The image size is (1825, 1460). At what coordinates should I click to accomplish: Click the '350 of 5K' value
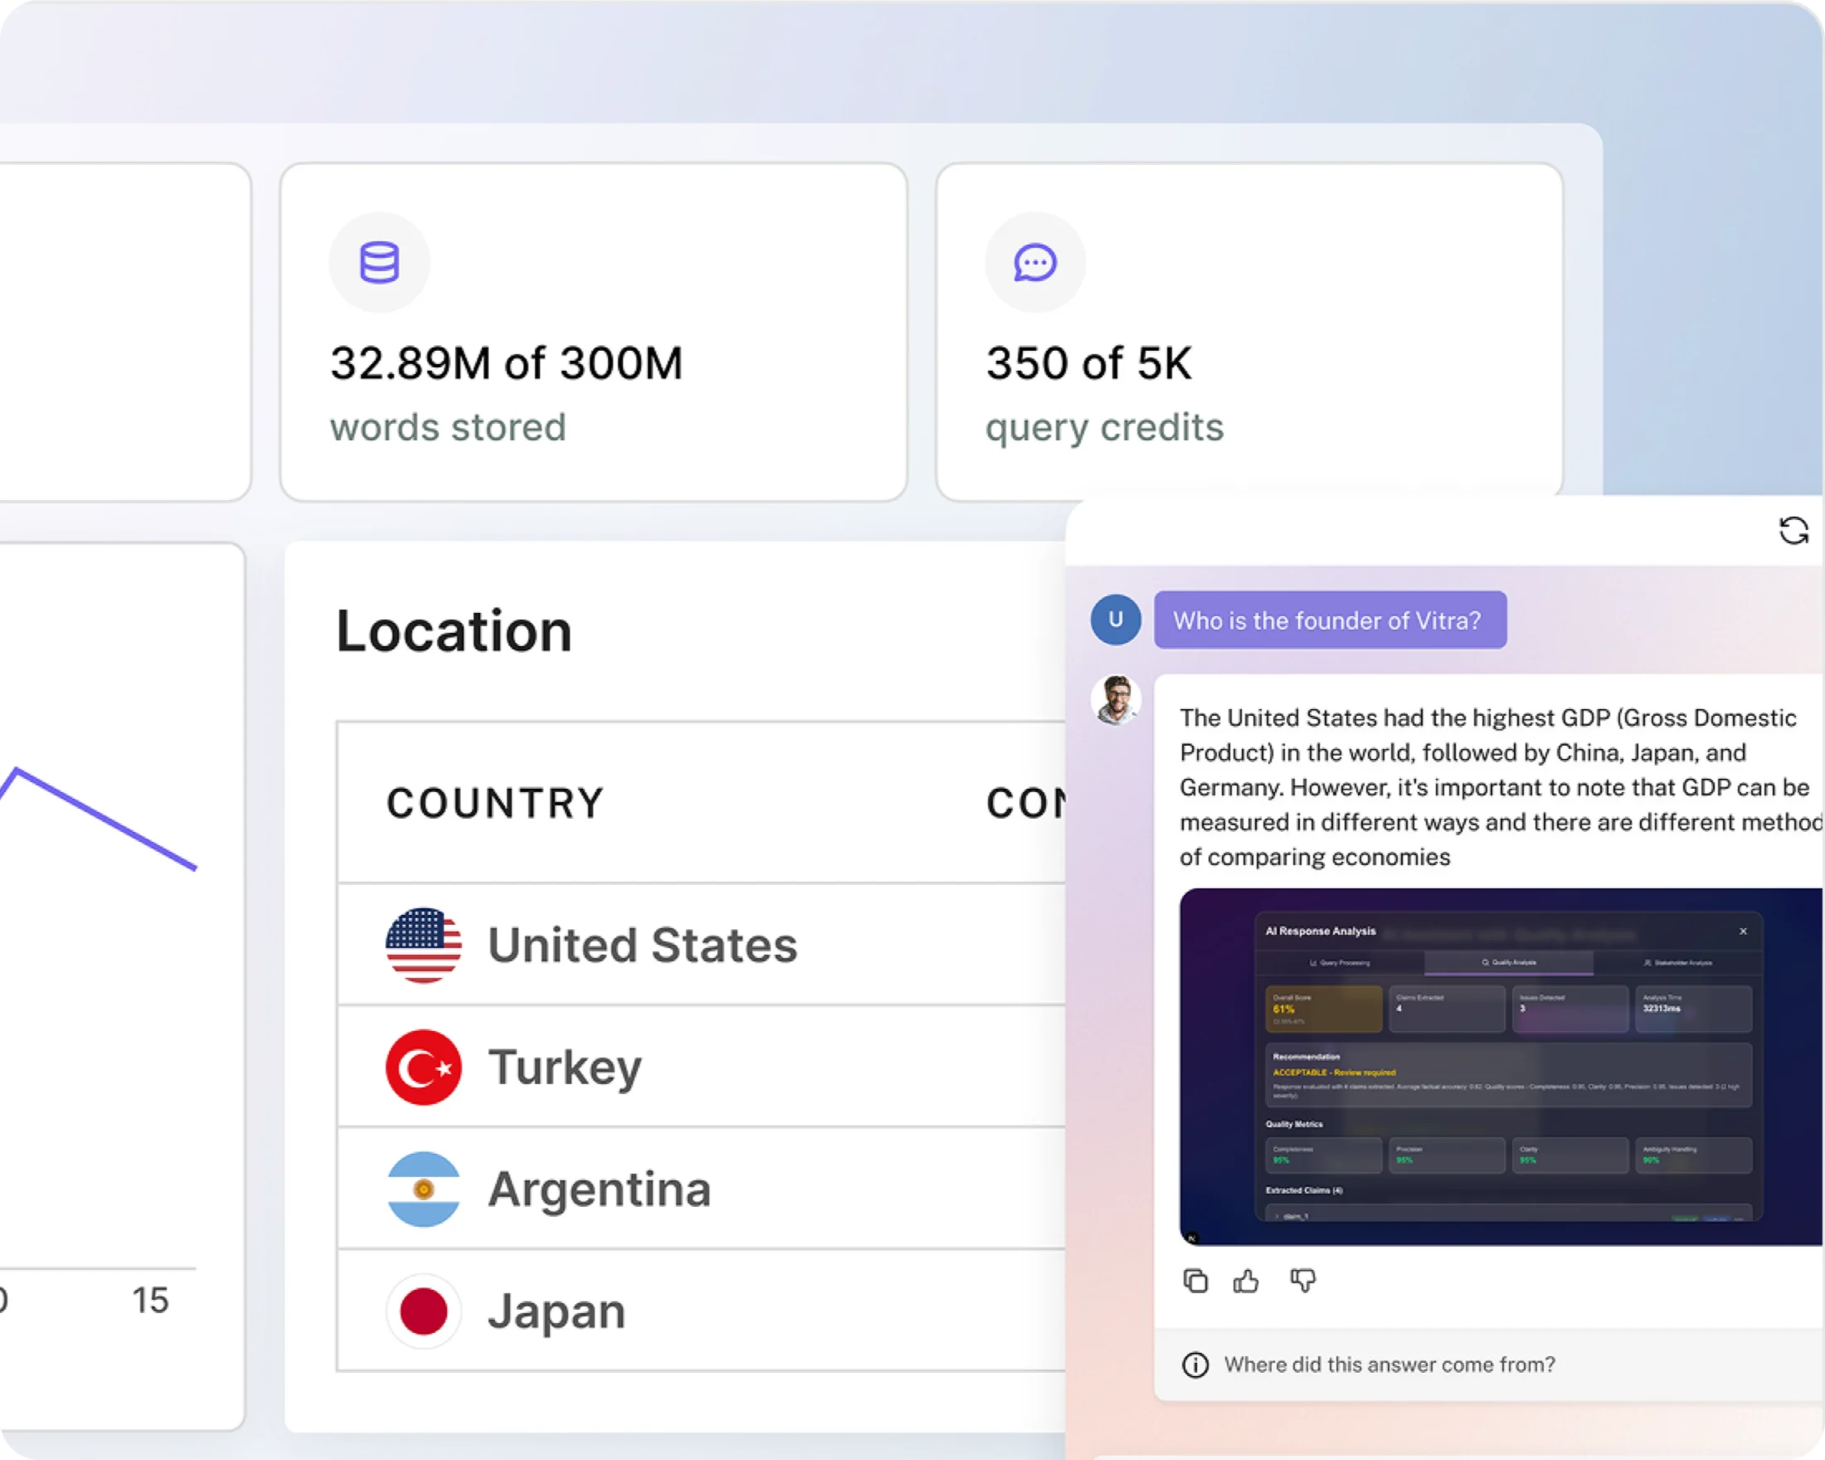point(1088,363)
